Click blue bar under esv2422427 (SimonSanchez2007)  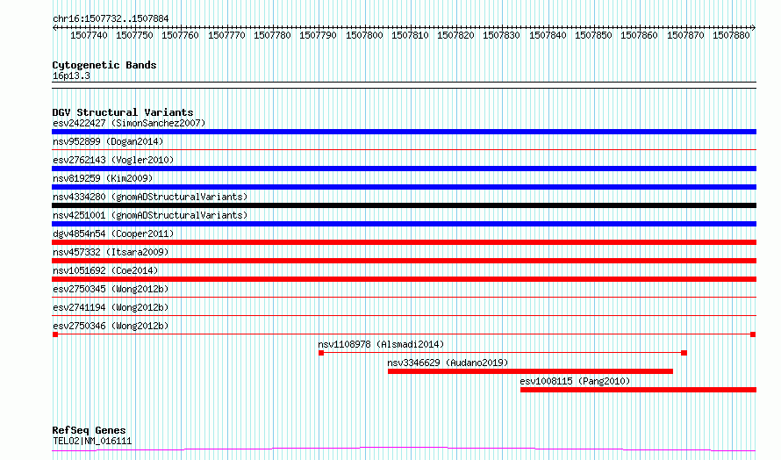[x=404, y=132]
